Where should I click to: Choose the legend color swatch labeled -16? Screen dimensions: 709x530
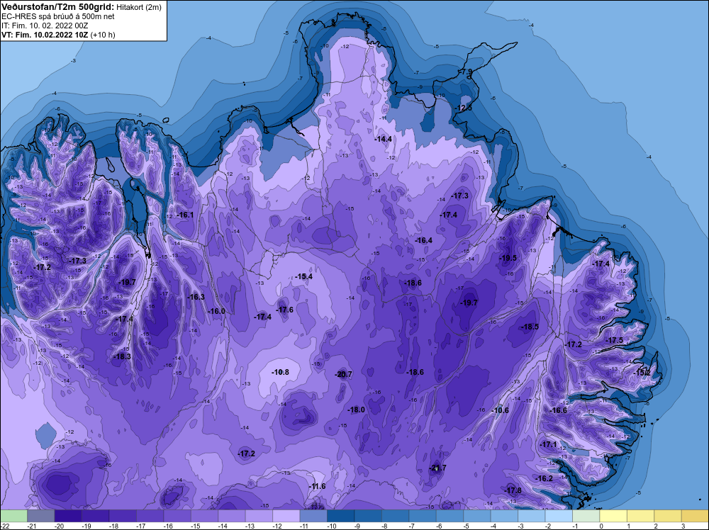[177, 516]
